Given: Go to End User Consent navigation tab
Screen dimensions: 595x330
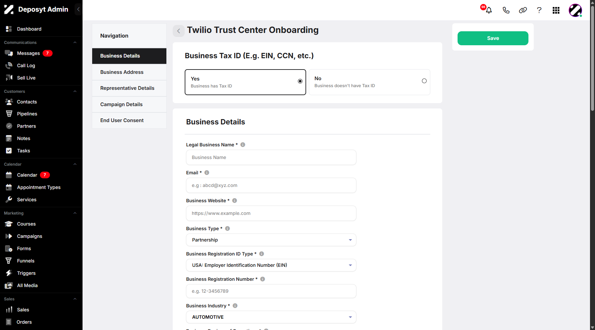Looking at the screenshot, I should (129, 120).
